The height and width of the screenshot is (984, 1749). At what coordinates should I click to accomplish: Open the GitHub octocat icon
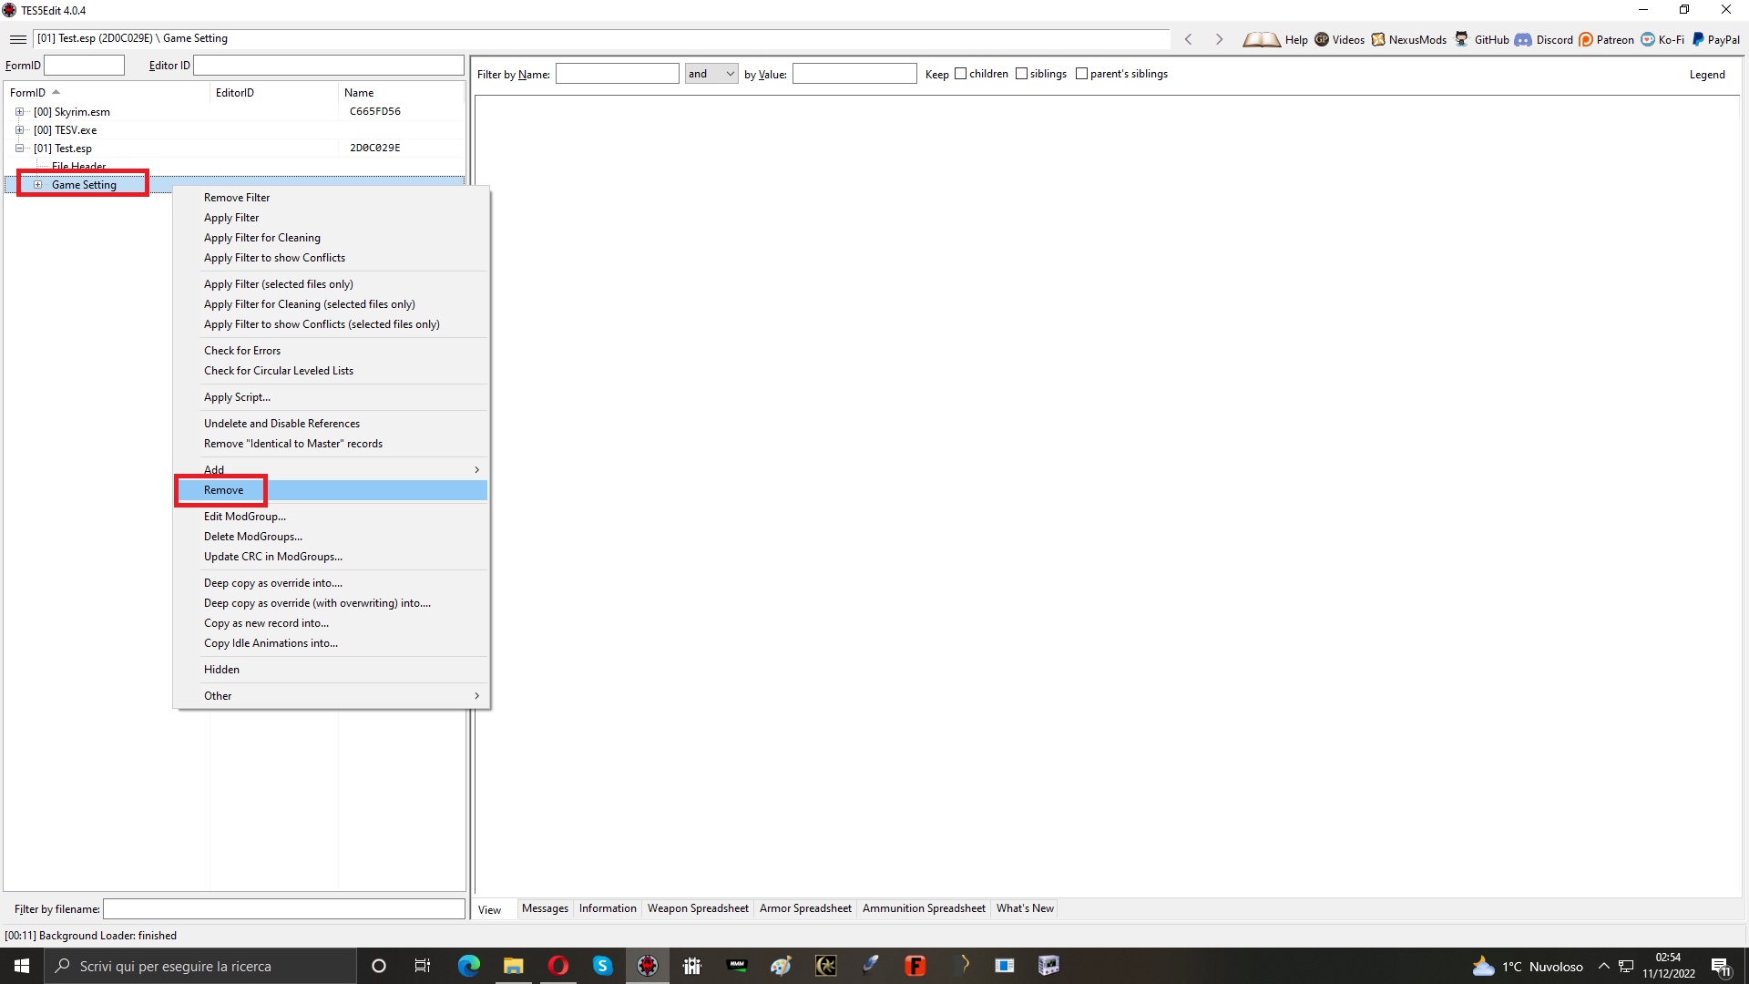(x=1461, y=39)
